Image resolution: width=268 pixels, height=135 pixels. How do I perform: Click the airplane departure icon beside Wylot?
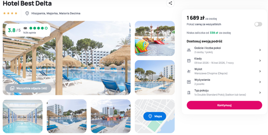[x=189, y=71]
